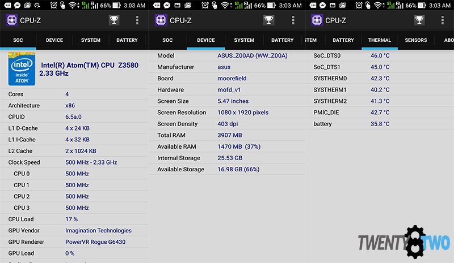Viewport: 454px width, 263px height.
Task: Tap CPU-Z app logo in first panel
Action: [x=11, y=20]
